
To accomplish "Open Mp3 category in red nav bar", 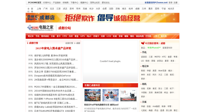I will (x=89, y=36).
